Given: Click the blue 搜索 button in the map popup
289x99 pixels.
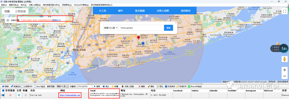Looking at the screenshot, I should 169,28.
